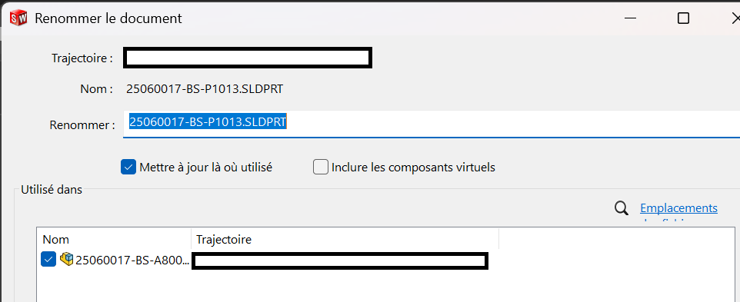740x302 pixels.
Task: Click the empty area of the file list
Action: coord(387,285)
